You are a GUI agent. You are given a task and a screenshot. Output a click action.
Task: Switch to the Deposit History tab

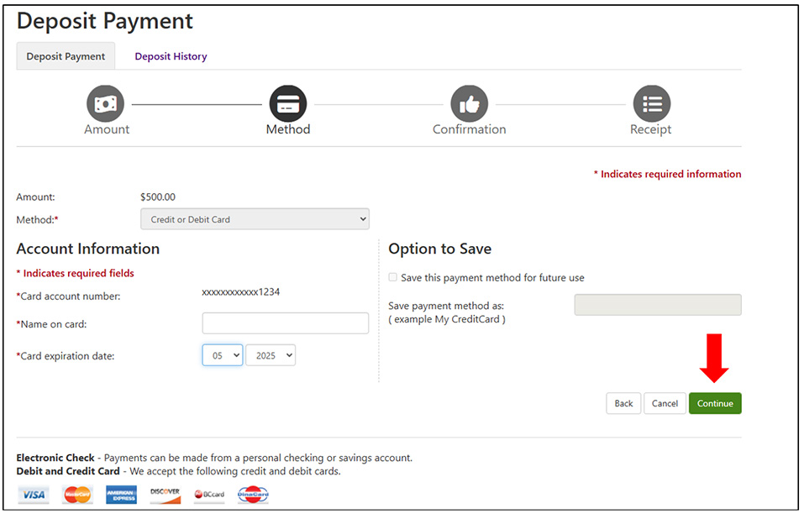click(x=171, y=56)
